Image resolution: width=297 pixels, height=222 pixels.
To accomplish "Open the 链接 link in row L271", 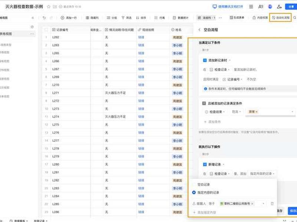I will pos(141,93).
